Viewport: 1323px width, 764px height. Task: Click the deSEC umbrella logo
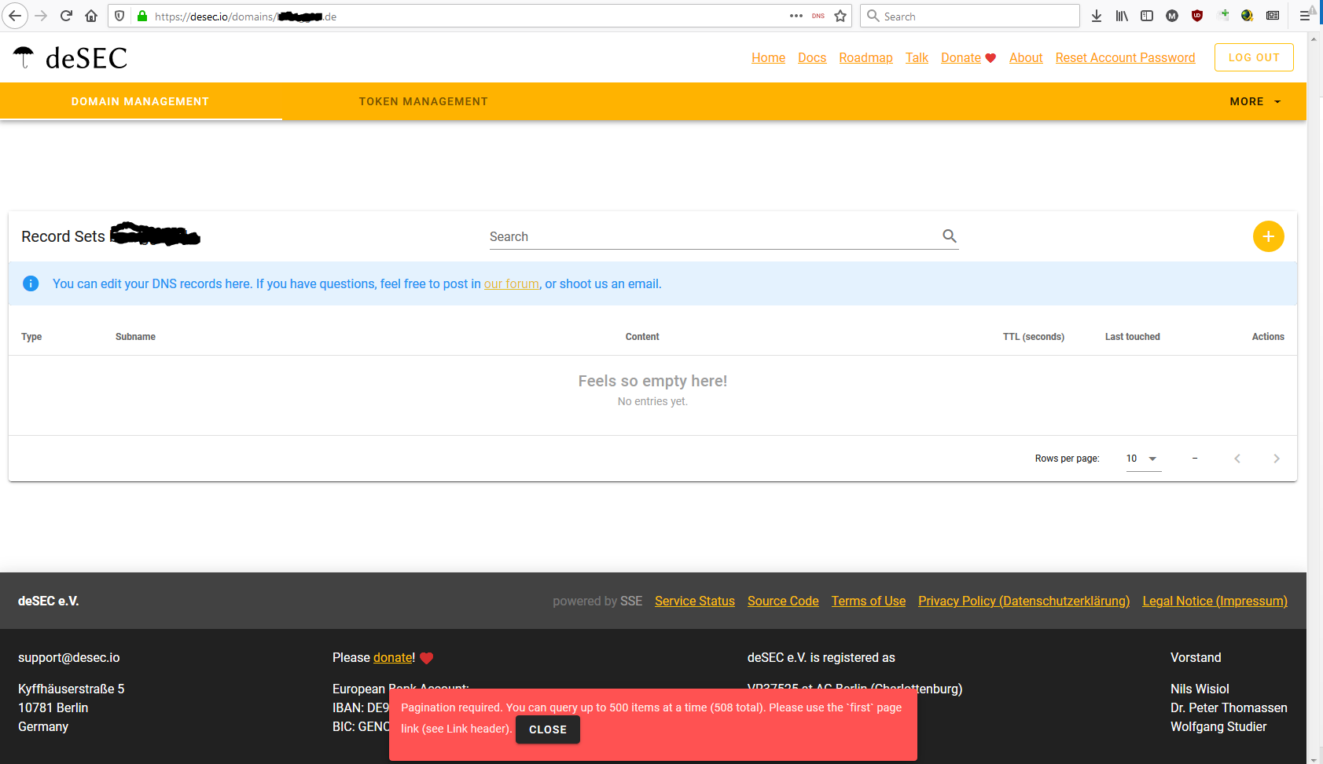tap(24, 57)
